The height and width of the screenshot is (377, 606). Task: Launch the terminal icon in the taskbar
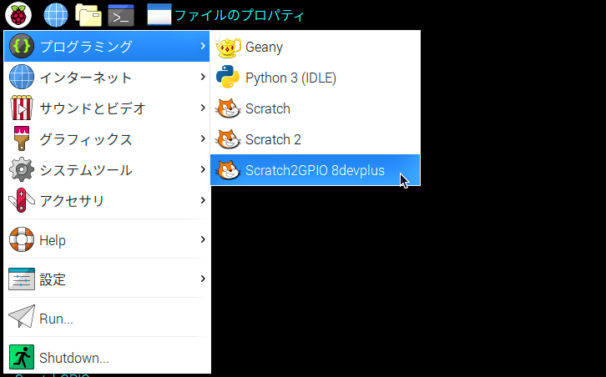pos(121,16)
